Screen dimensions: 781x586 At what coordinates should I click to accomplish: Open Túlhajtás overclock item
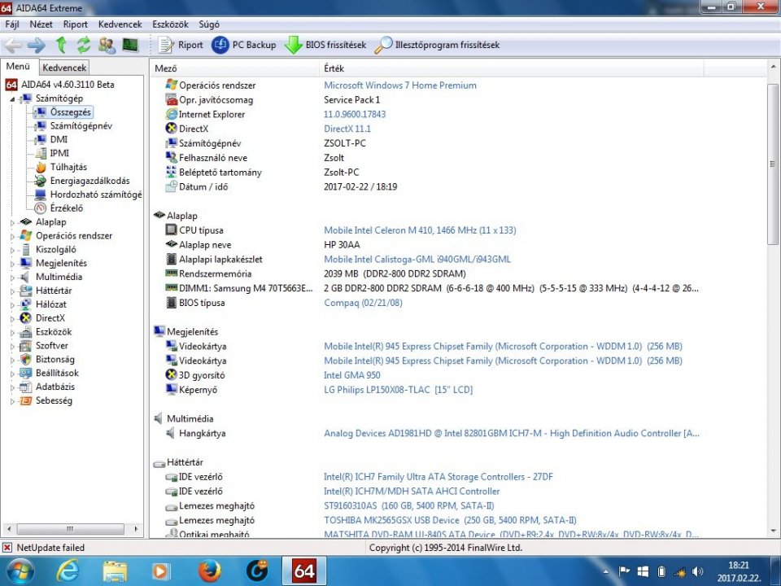pyautogui.click(x=68, y=167)
